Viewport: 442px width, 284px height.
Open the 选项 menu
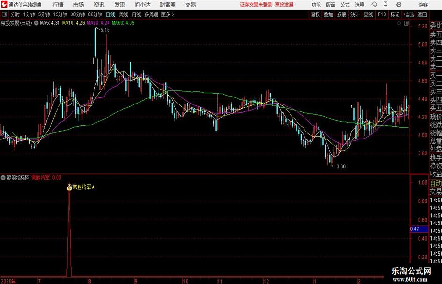coord(359,5)
